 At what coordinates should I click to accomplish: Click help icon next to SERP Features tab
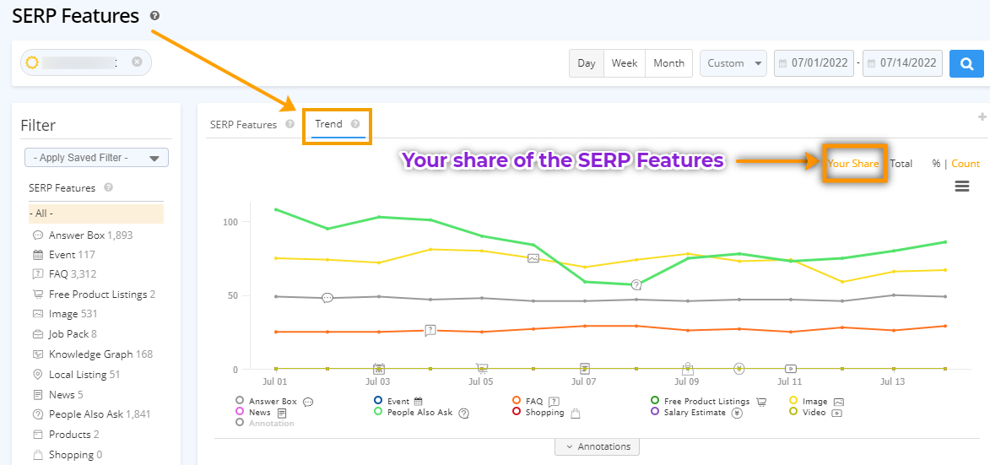pyautogui.click(x=289, y=124)
